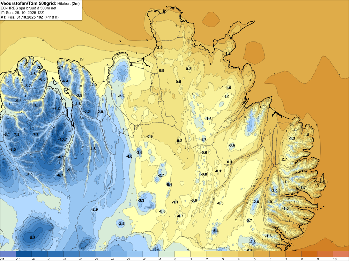Viewport: 349px width, 261px height.
Task: Pick the purple legend swatch left of -10
Action: click(x=8, y=254)
